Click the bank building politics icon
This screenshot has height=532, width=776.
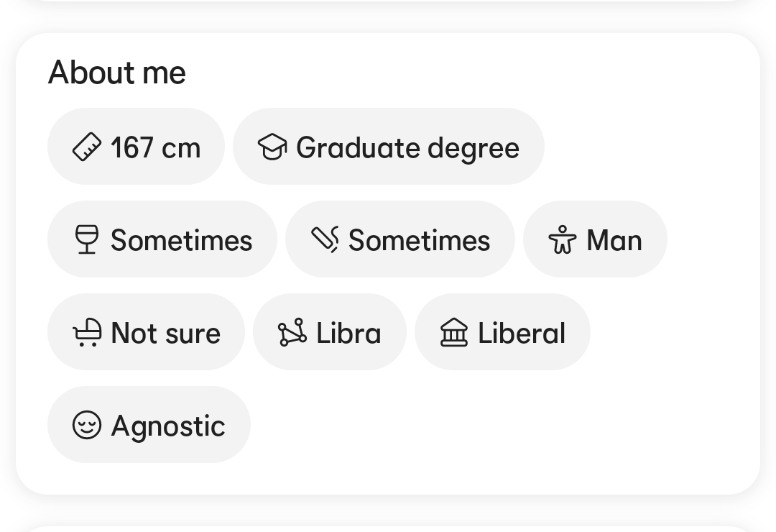pyautogui.click(x=454, y=333)
